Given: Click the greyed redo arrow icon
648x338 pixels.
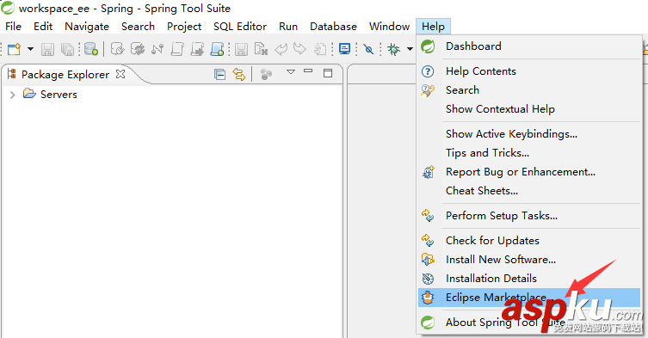Looking at the screenshot, I should [x=299, y=49].
